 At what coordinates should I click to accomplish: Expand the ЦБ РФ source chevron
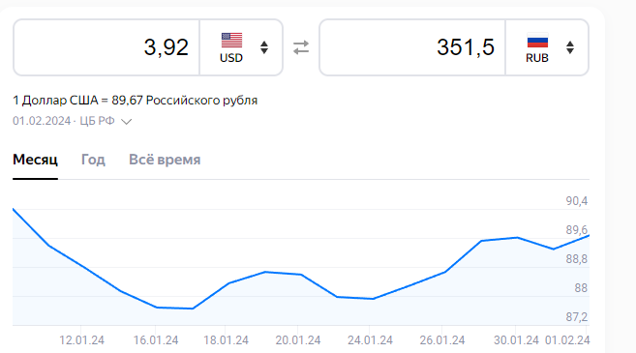click(x=127, y=121)
